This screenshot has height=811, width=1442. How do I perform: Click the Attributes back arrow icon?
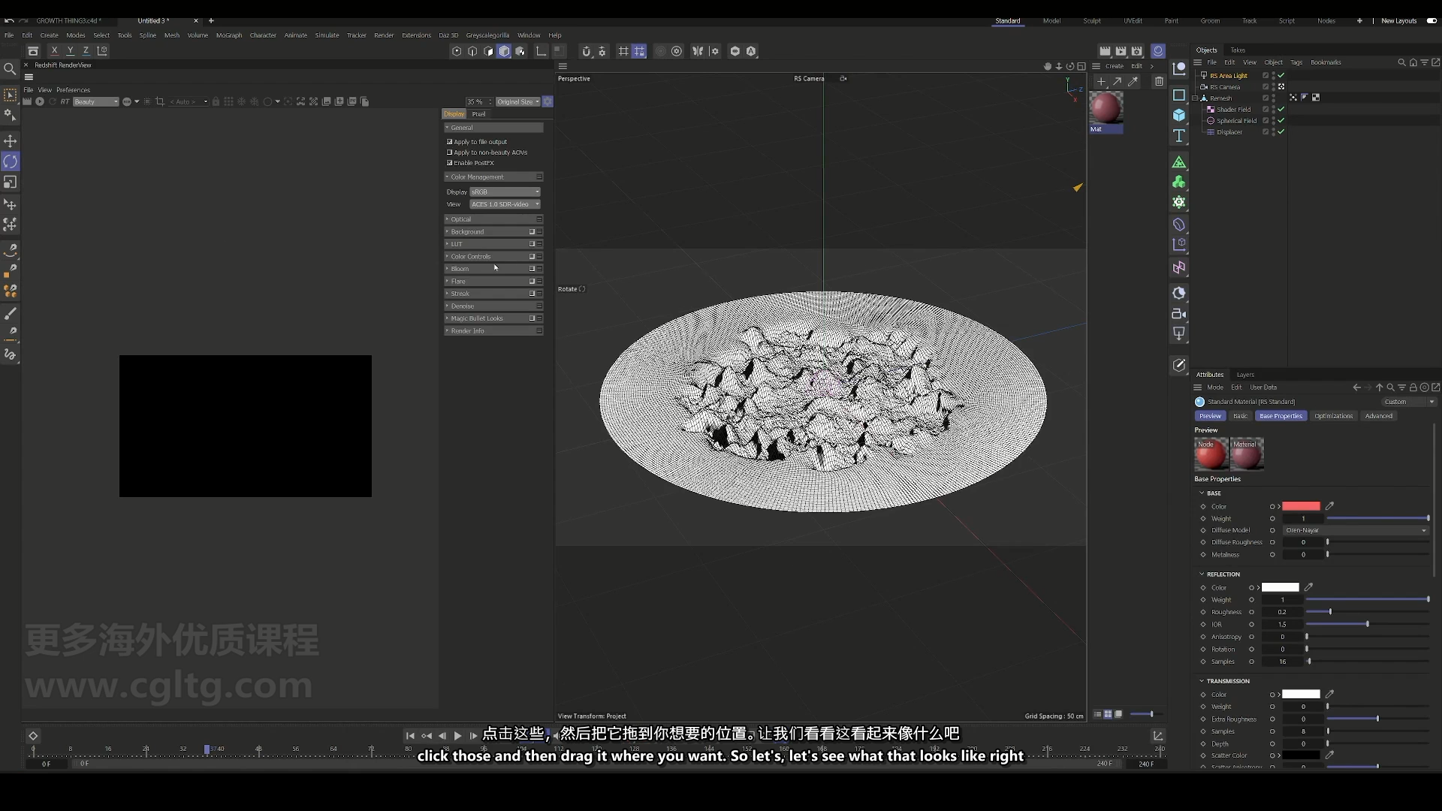pyautogui.click(x=1356, y=387)
